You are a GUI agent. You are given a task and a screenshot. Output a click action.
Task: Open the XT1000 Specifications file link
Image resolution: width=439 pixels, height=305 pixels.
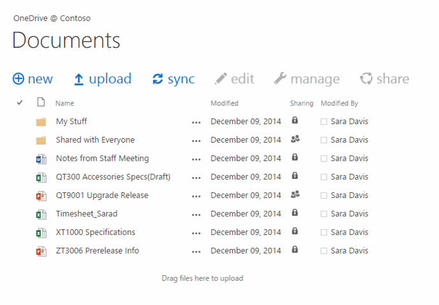(x=95, y=232)
